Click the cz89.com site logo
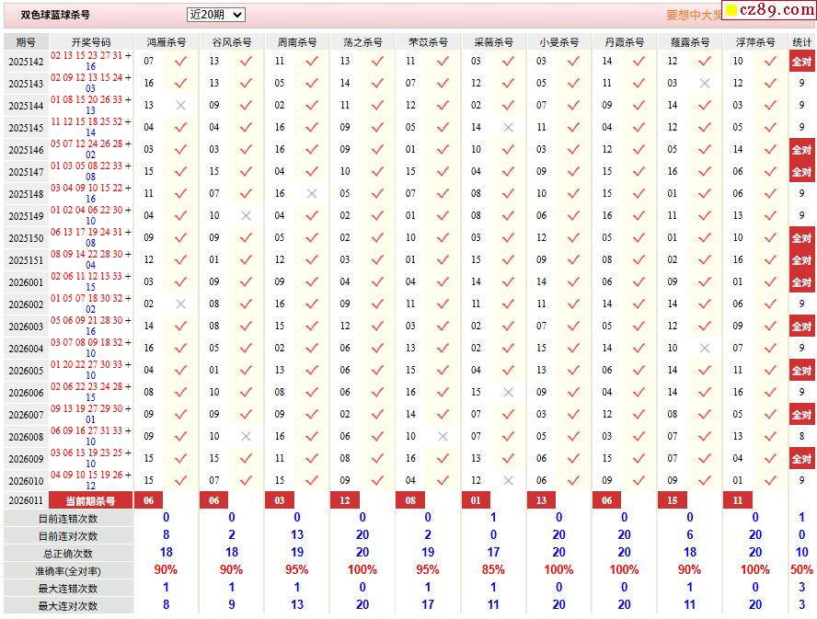This screenshot has width=817, height=619. click(x=766, y=11)
